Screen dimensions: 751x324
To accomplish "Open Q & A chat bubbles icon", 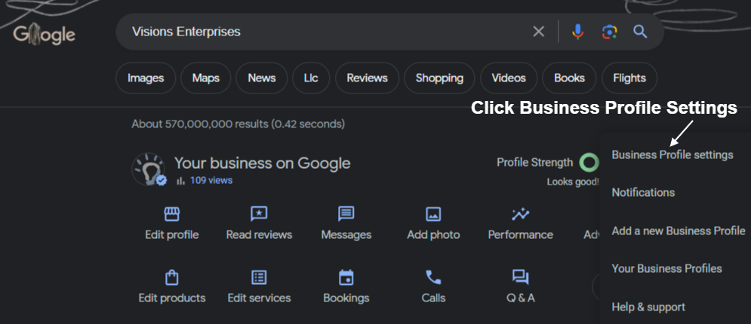I will pyautogui.click(x=520, y=277).
